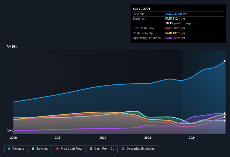230x157 pixels.
Task: Toggle the Cash From Op legend button
Action: (x=102, y=149)
